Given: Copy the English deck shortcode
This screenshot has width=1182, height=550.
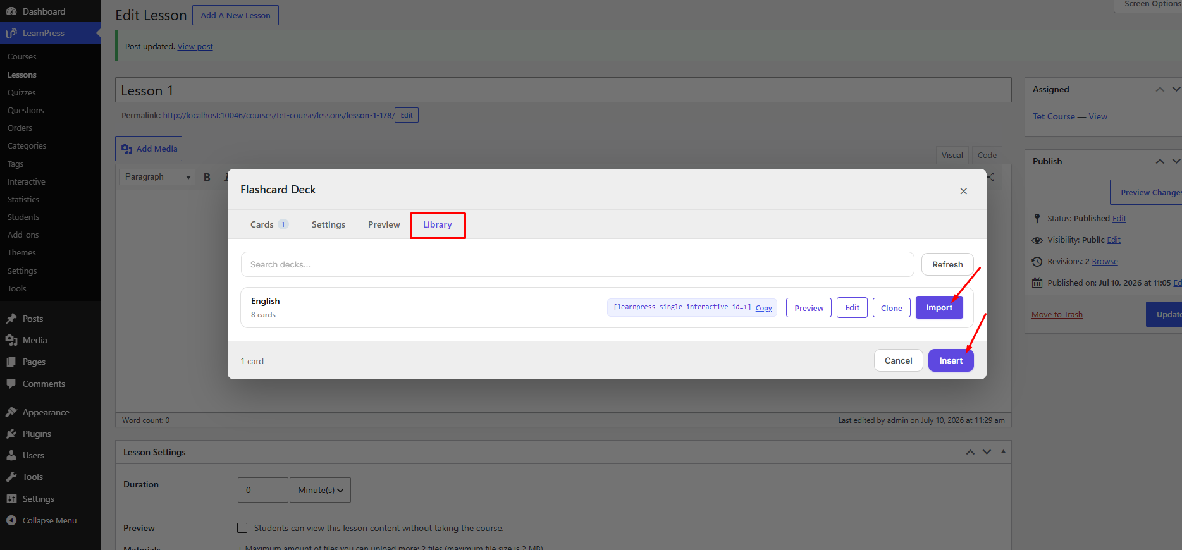Looking at the screenshot, I should [x=764, y=308].
